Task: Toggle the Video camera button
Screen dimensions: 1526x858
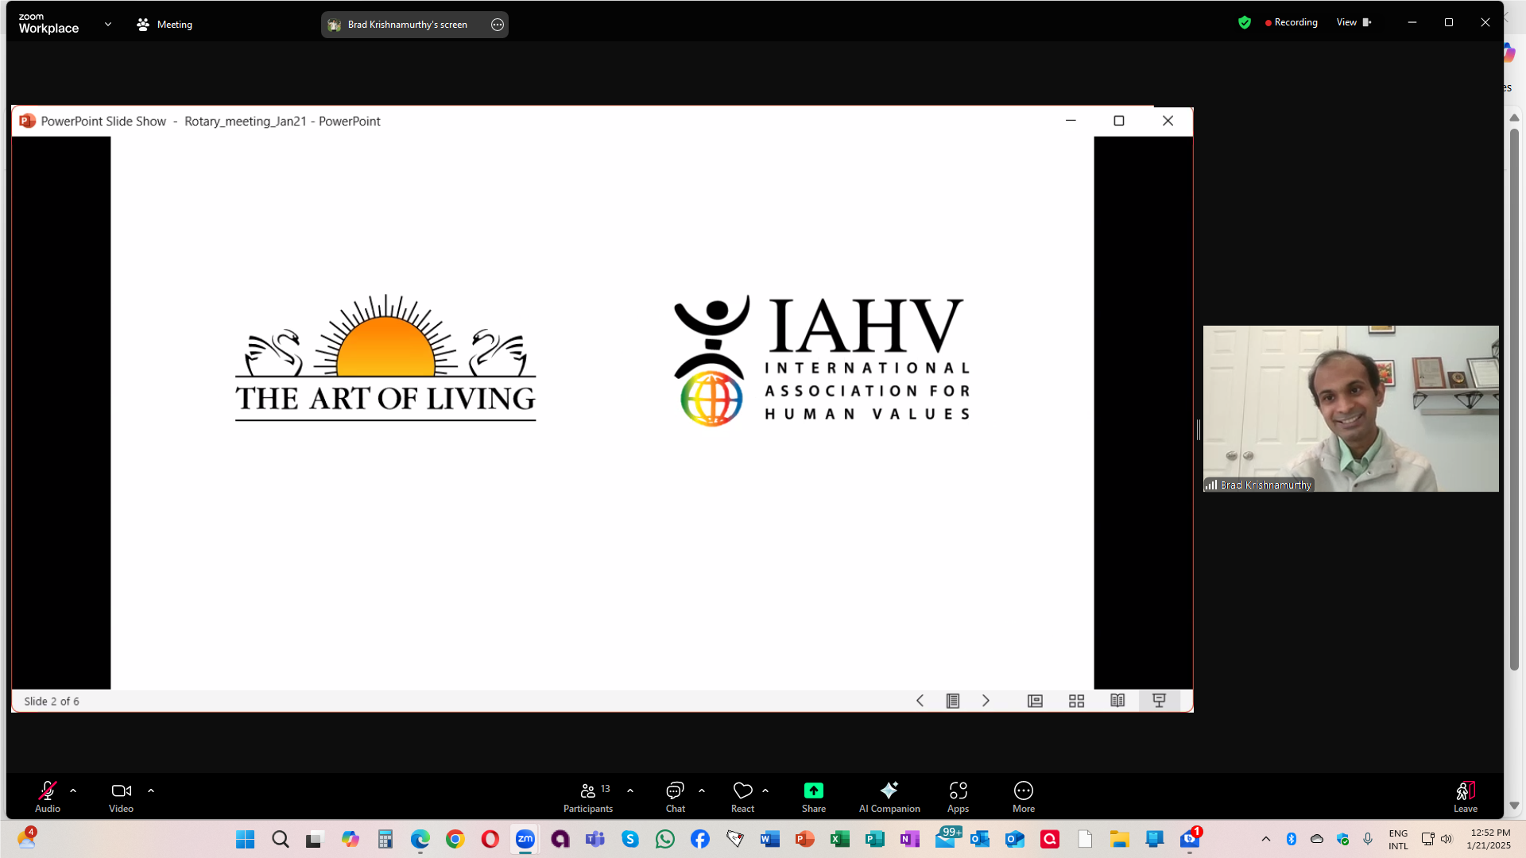Action: [121, 790]
